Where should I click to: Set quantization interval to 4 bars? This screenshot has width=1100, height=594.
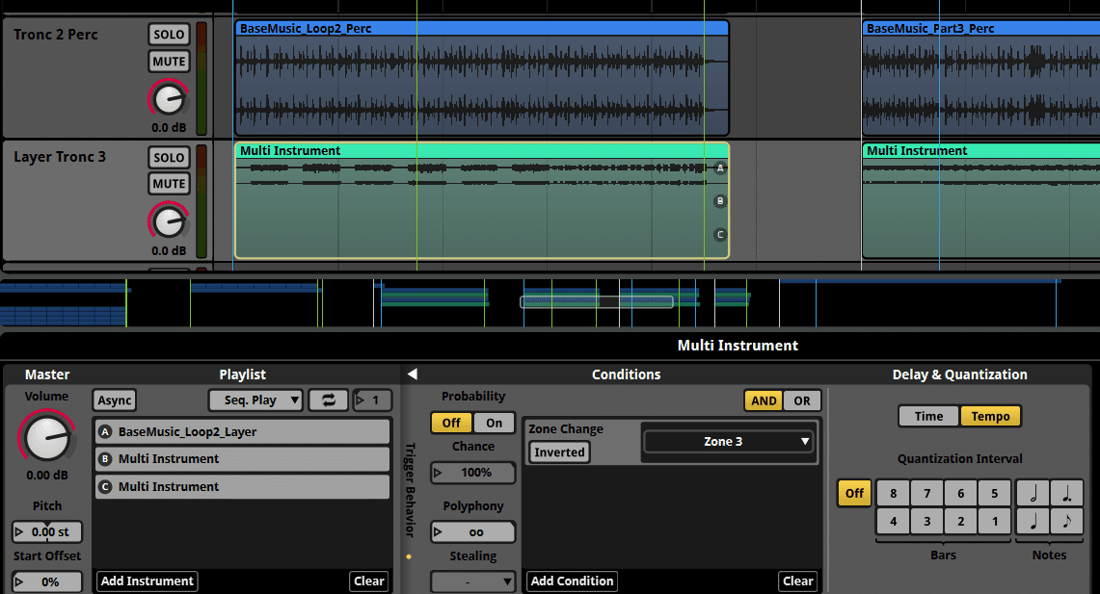[893, 521]
